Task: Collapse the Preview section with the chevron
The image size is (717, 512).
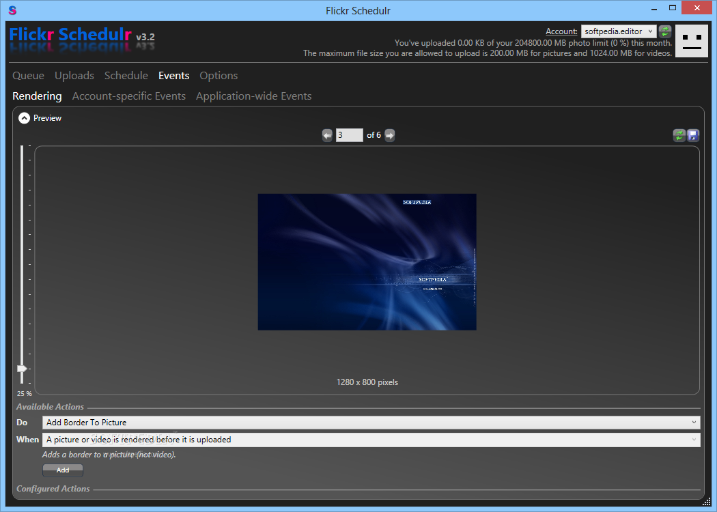Action: [24, 118]
